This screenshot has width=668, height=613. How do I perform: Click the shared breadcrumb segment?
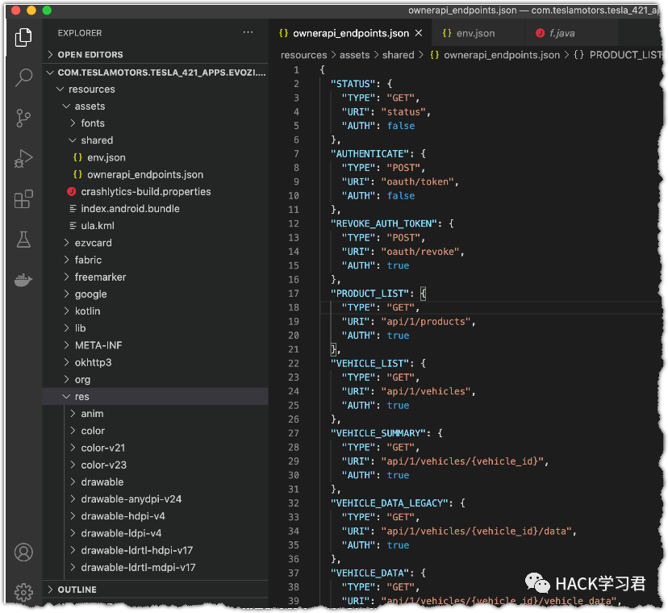click(398, 55)
